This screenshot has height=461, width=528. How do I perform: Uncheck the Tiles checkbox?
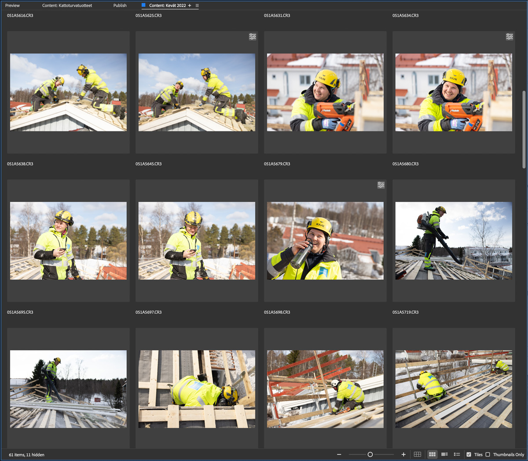pyautogui.click(x=469, y=454)
